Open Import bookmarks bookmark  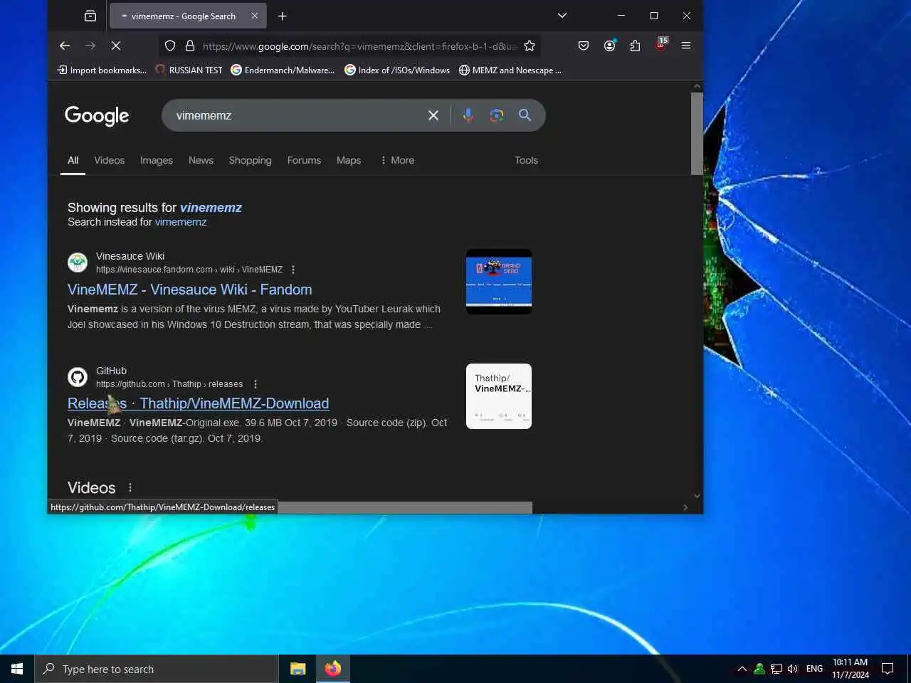click(x=102, y=70)
